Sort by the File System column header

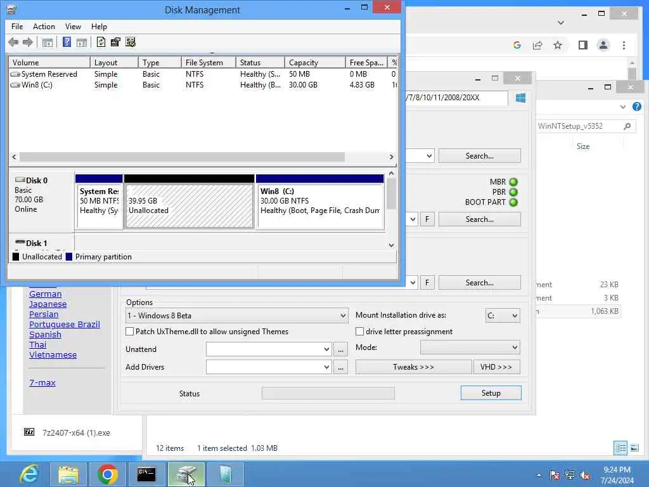click(x=209, y=63)
